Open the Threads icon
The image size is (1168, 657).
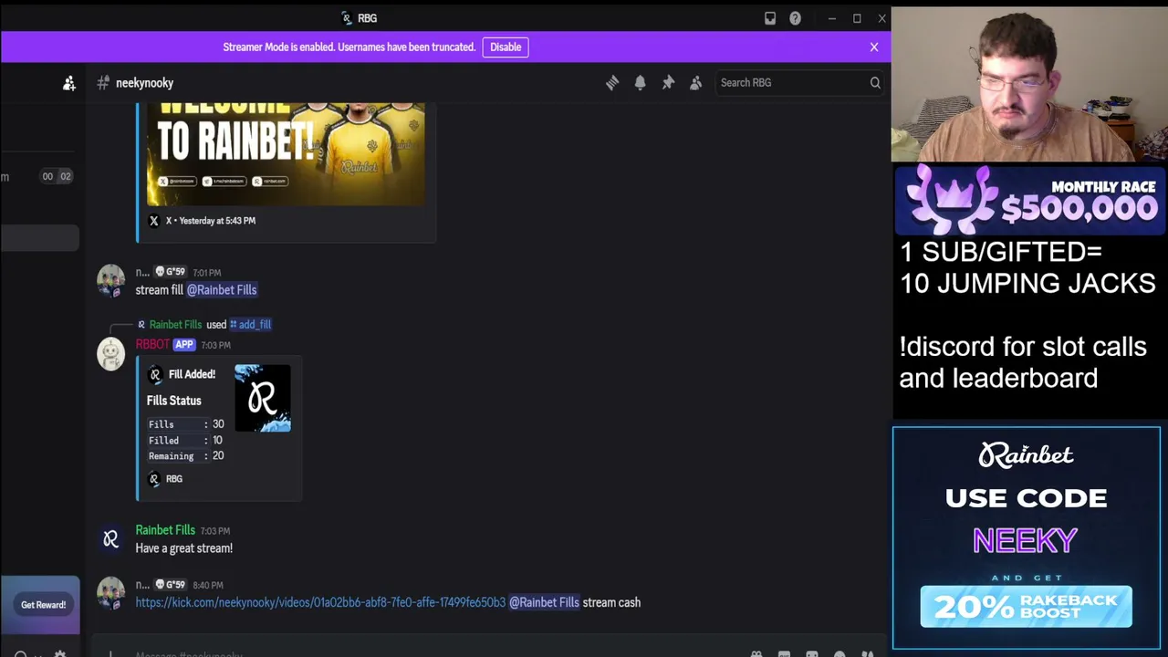click(612, 83)
